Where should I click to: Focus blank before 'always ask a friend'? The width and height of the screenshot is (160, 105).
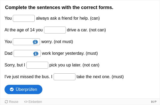24,18
